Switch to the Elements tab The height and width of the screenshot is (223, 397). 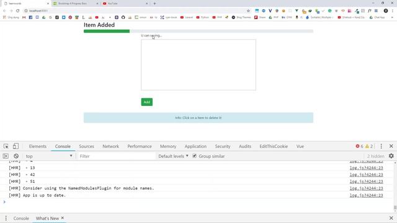(38, 146)
